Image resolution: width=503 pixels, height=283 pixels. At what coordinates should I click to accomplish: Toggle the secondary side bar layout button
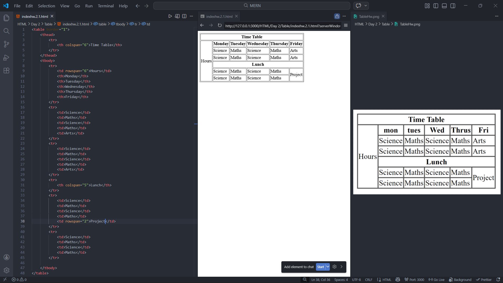point(453,6)
